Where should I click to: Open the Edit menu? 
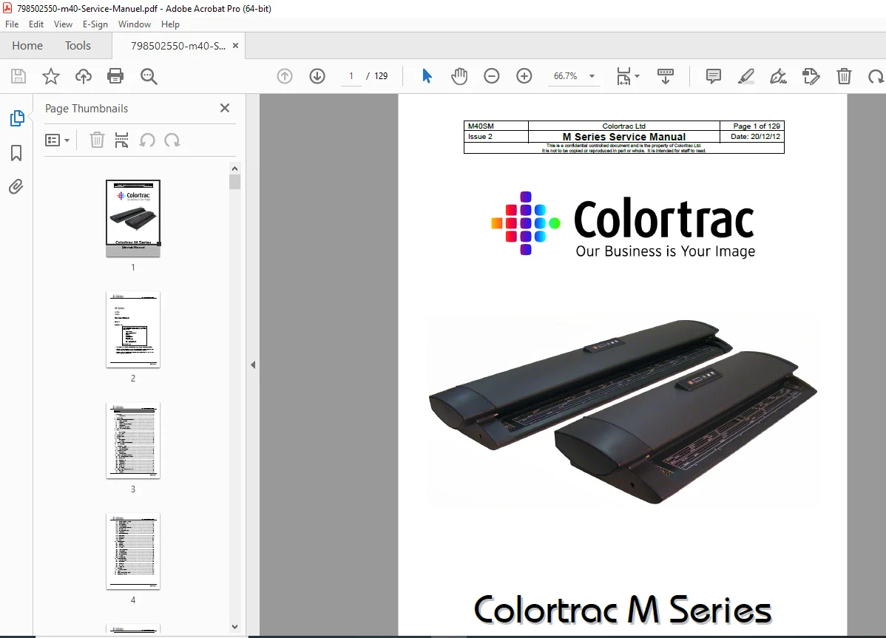pyautogui.click(x=36, y=24)
